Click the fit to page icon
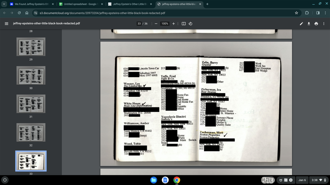Viewport: 330px width, 185px height. click(x=184, y=24)
